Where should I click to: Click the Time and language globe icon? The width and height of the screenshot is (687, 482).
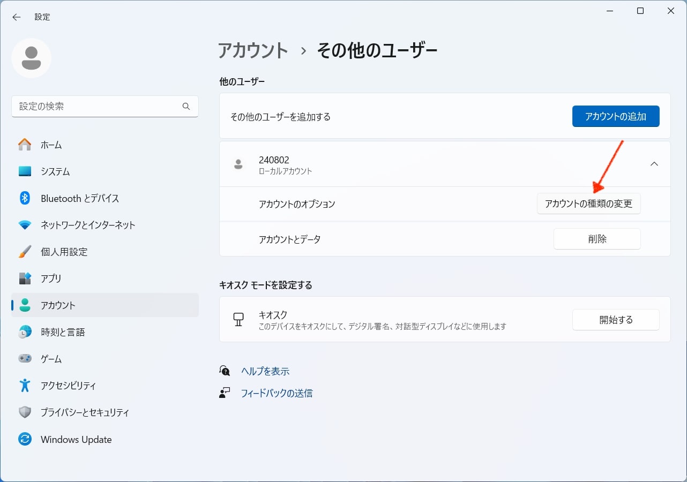coord(25,332)
